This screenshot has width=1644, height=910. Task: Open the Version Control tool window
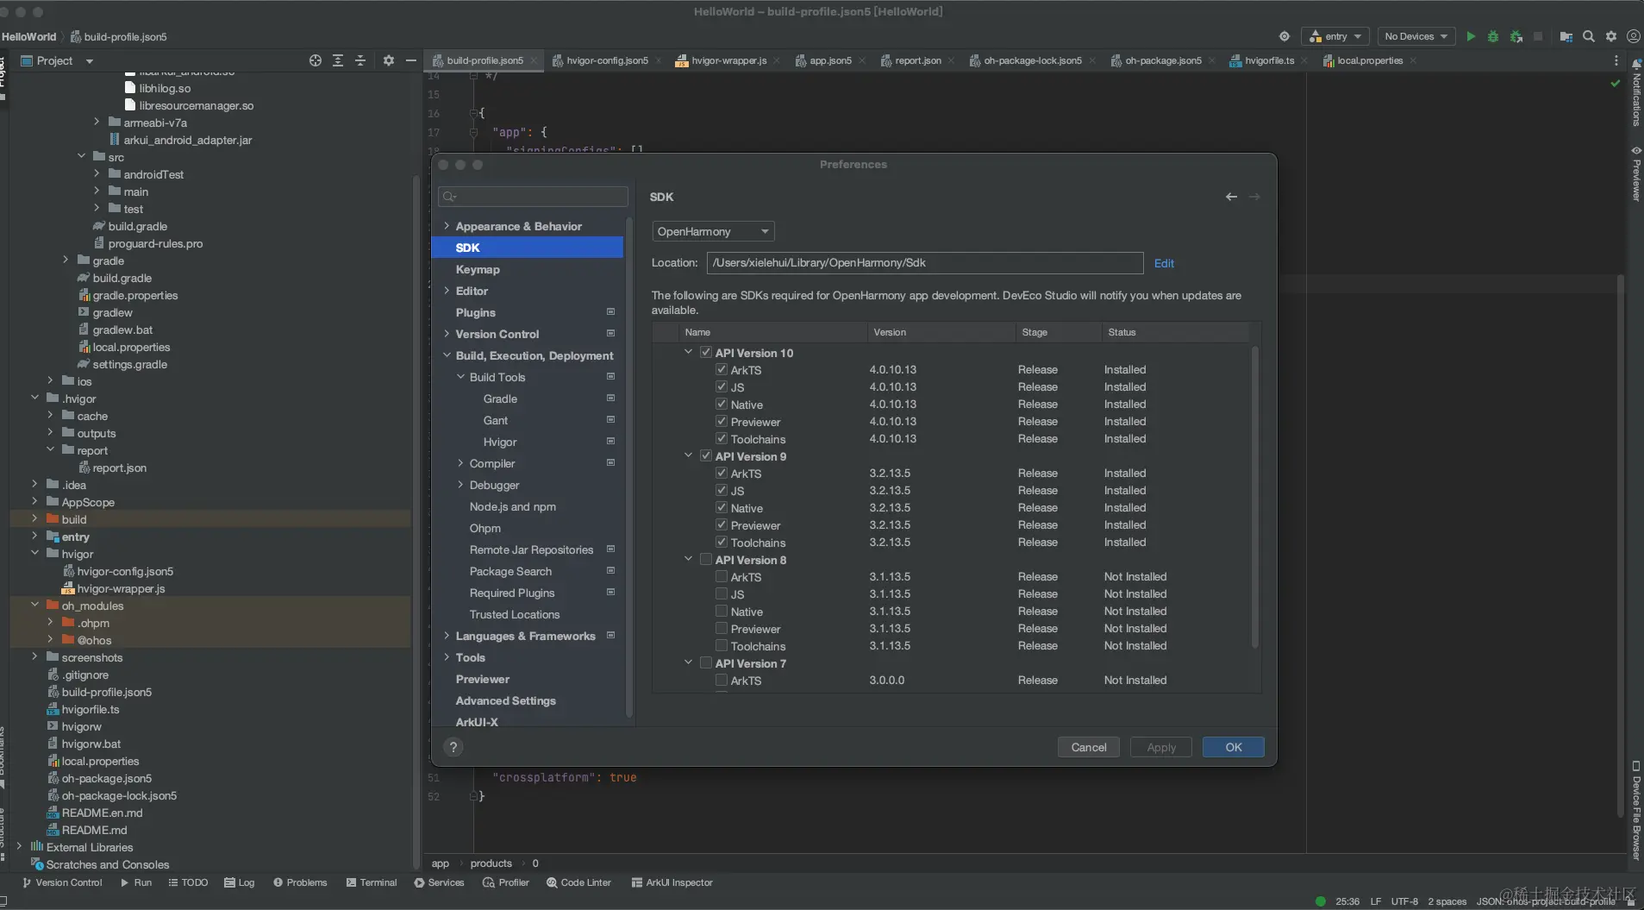click(62, 882)
